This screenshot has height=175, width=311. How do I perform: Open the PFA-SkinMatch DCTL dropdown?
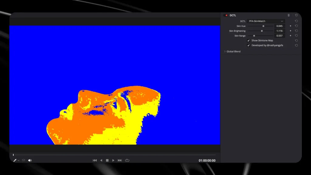coord(266,21)
